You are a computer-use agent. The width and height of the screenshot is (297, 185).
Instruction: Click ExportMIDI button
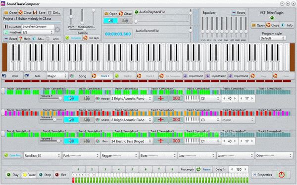tap(12, 27)
